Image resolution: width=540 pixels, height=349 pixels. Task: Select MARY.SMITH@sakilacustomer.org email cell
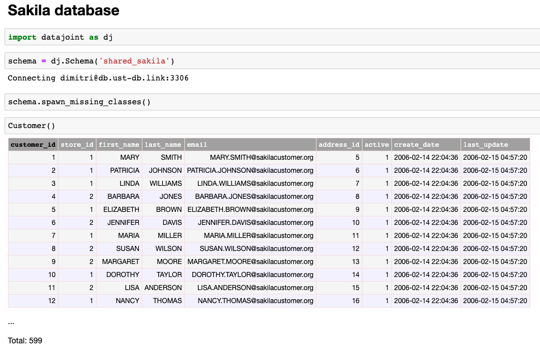[x=250, y=158]
